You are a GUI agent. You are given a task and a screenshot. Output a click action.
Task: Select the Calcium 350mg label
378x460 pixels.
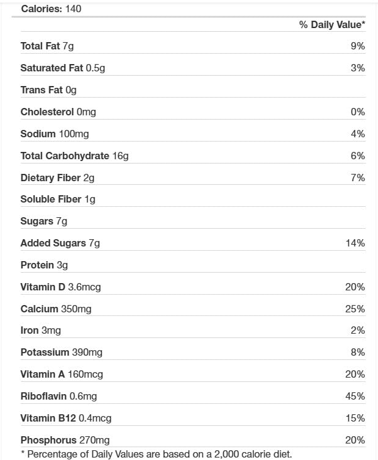tap(56, 309)
